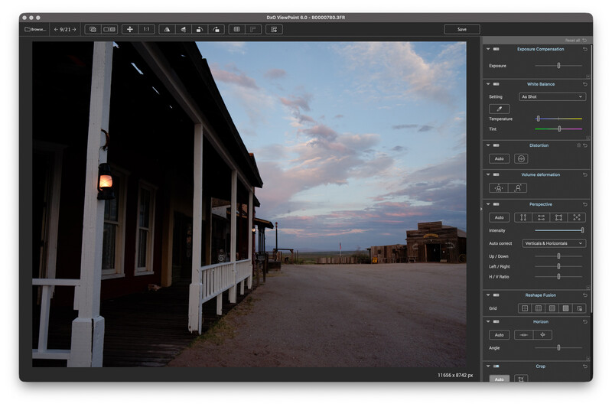Viewport: 612px width, 407px height.
Task: Toggle Exposure Compensation on or off
Action: click(x=496, y=49)
